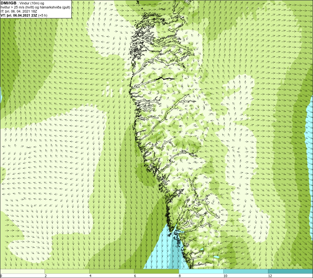Viewport: 313px width, 278px height.
Task: Click the 6–8 m/s dark green scale segment
Action: tap(156, 271)
